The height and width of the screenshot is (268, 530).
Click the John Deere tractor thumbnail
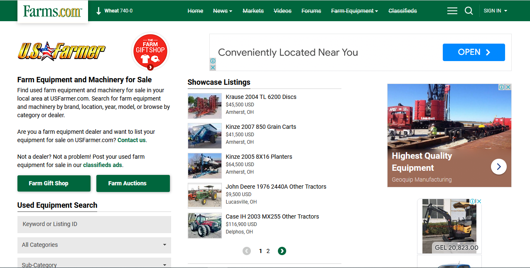[204, 196]
